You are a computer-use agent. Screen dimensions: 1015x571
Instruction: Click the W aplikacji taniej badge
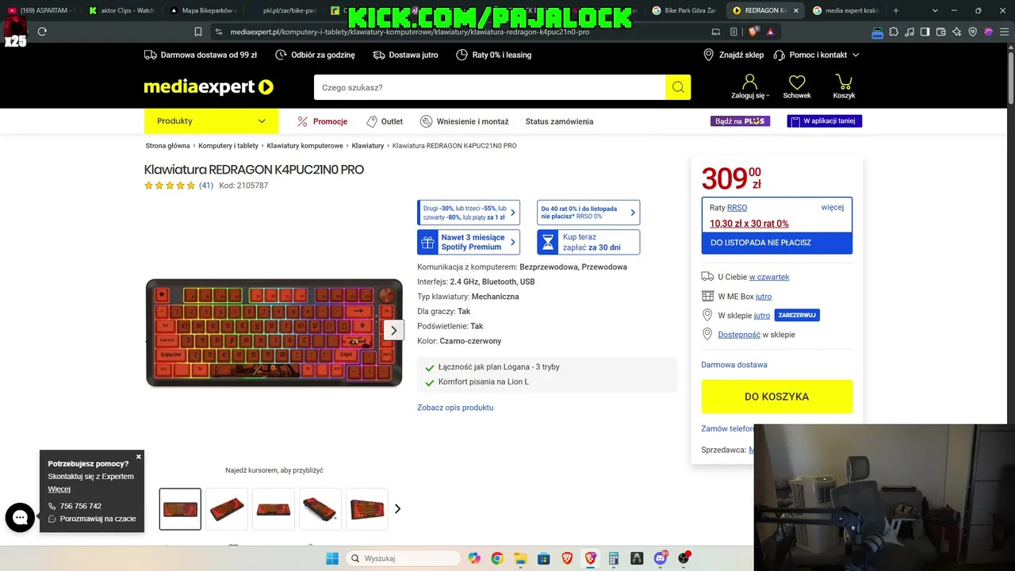tap(825, 121)
